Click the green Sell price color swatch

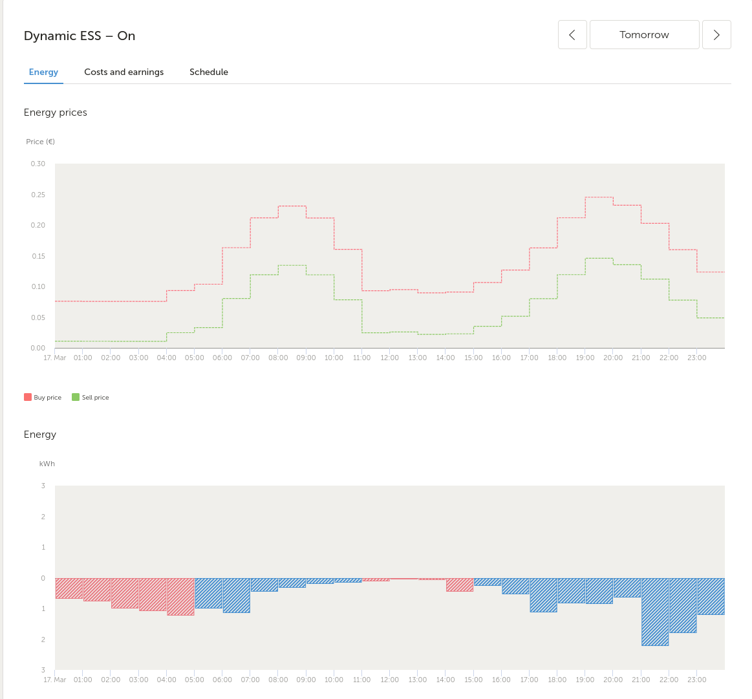tap(75, 397)
